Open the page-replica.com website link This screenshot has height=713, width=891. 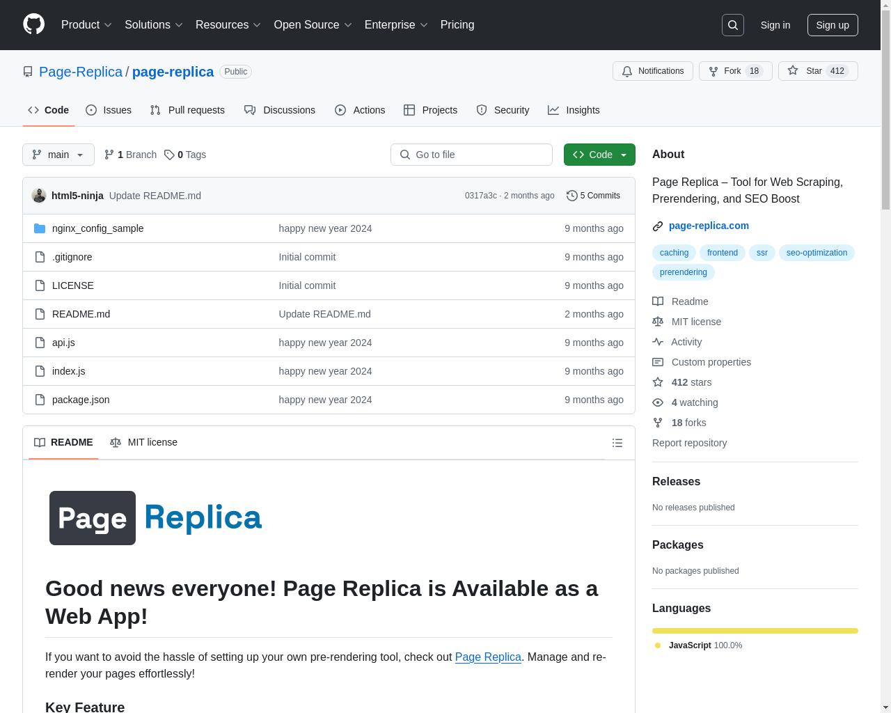click(x=709, y=226)
